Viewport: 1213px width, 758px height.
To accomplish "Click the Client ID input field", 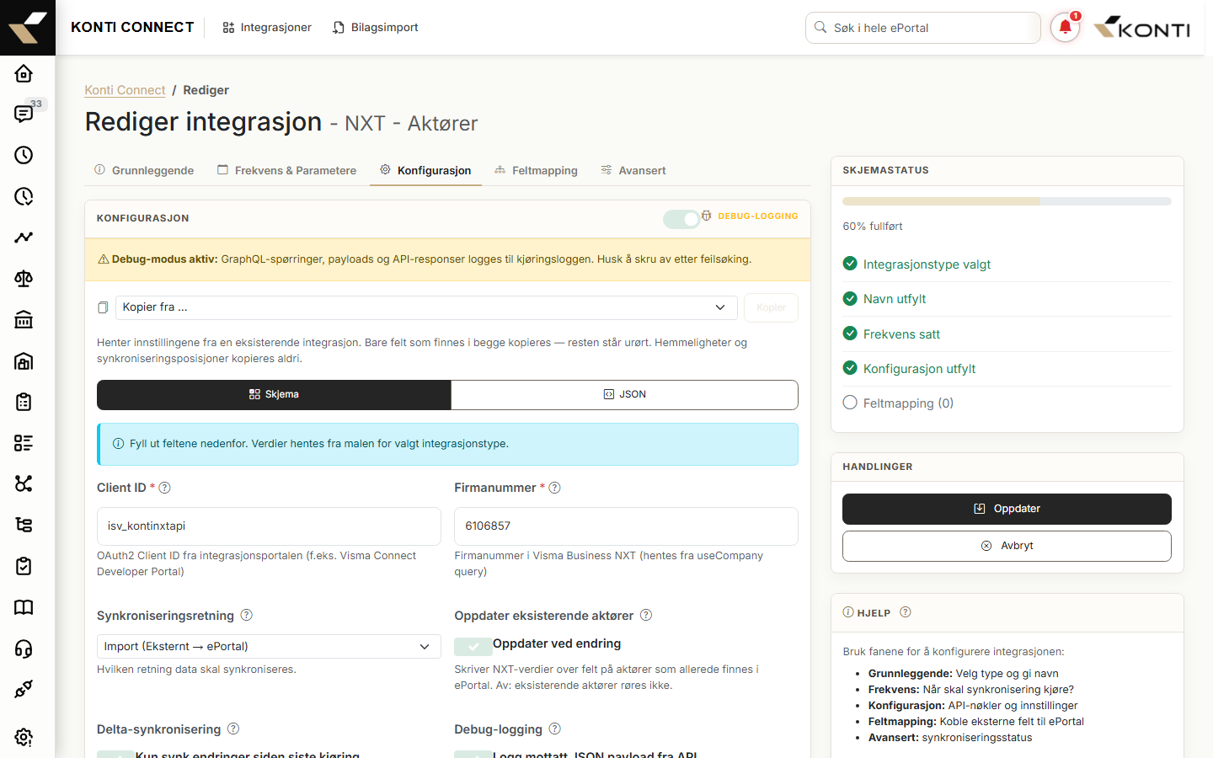I will tap(269, 526).
